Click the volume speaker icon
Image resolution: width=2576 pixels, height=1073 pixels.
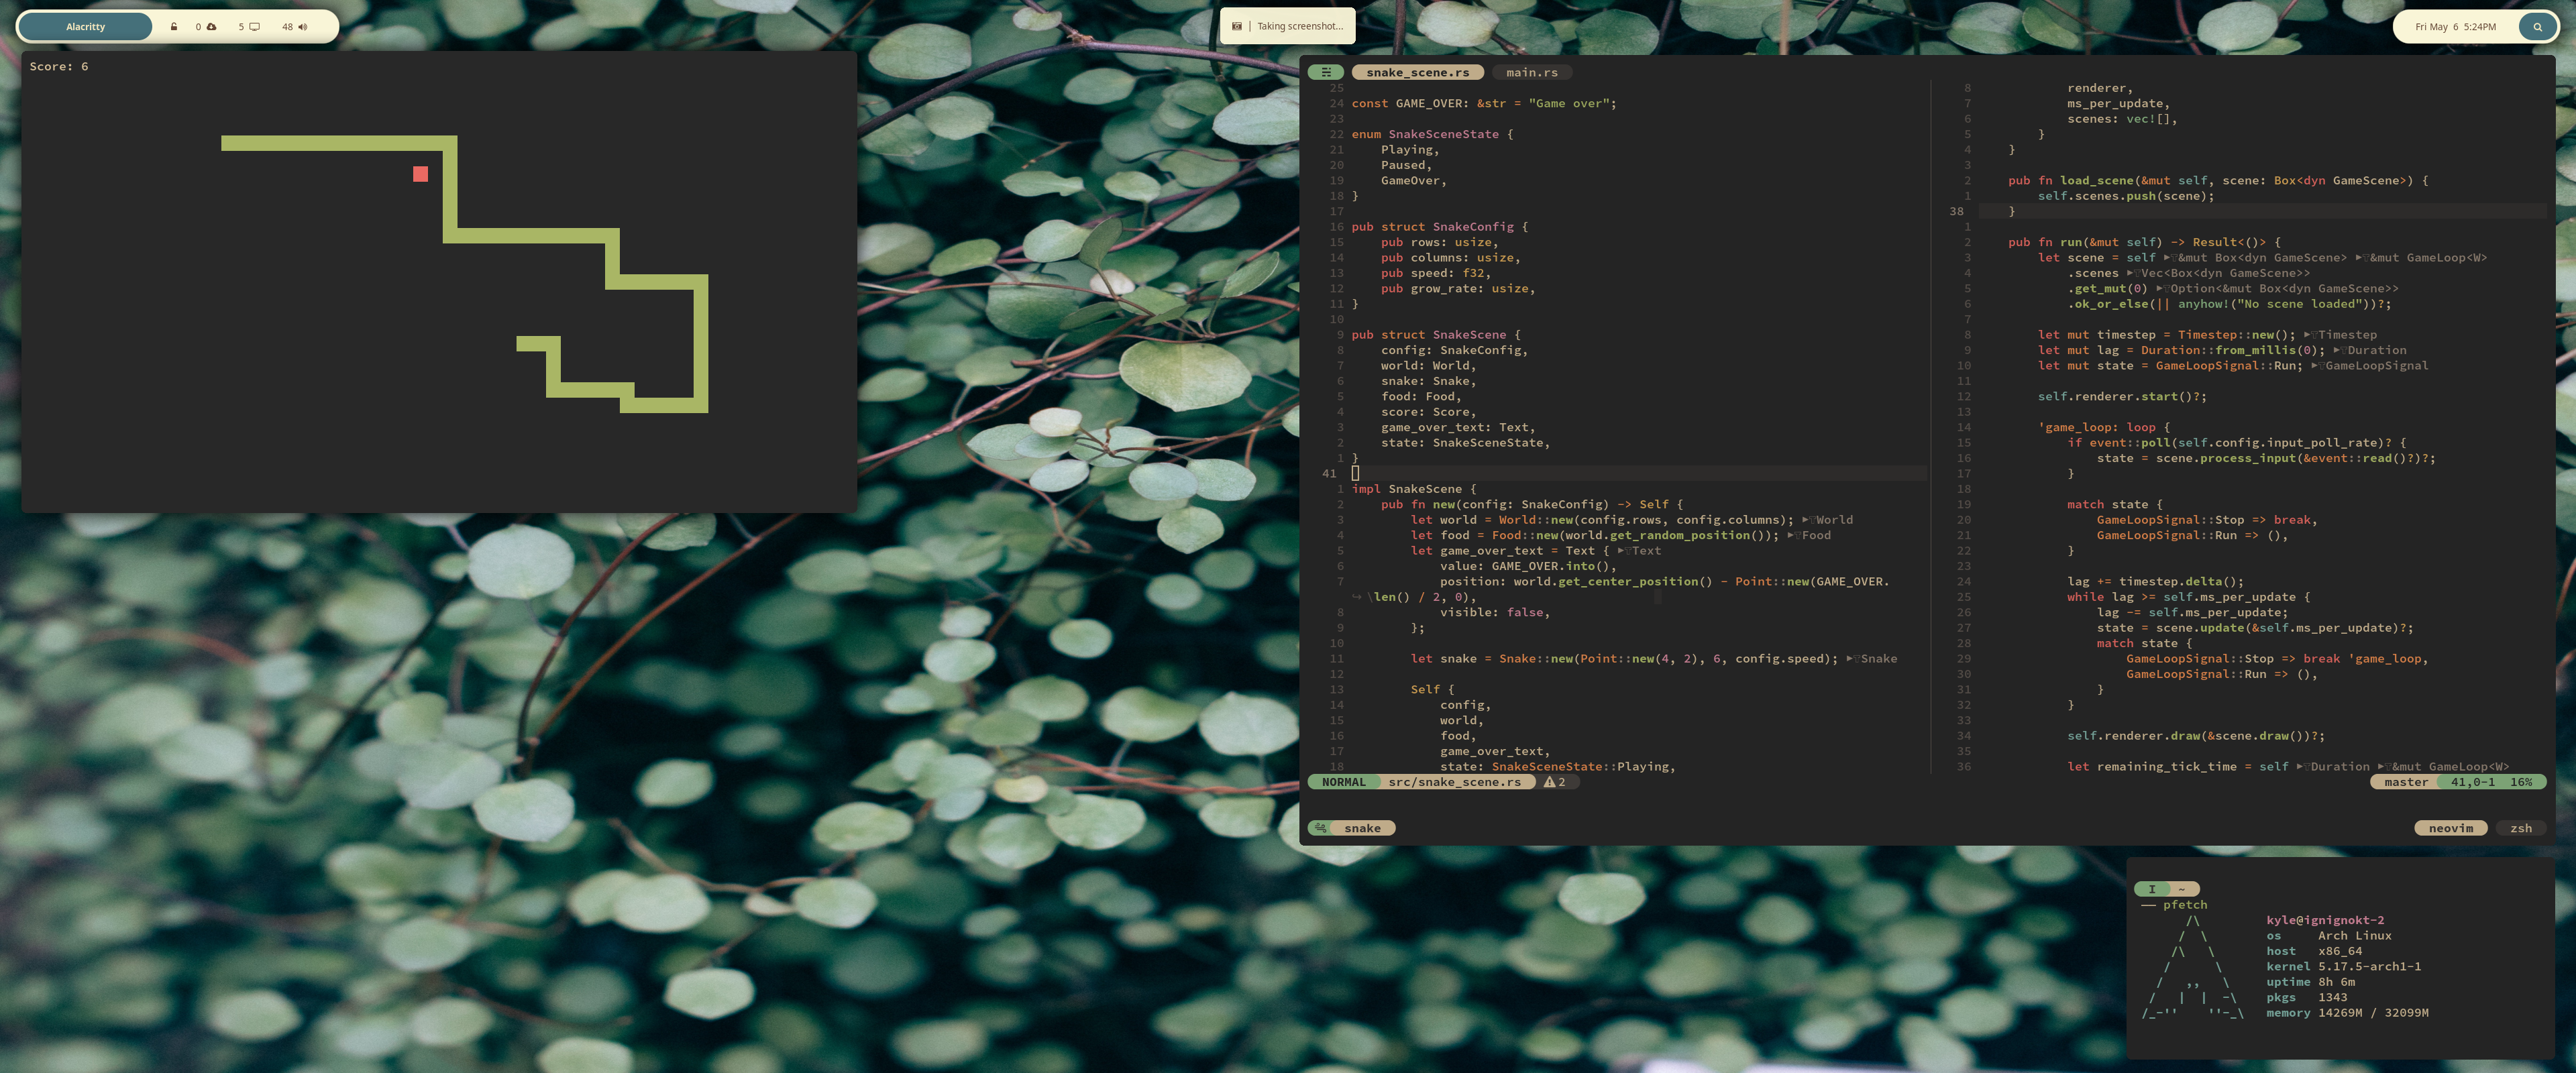(x=303, y=27)
